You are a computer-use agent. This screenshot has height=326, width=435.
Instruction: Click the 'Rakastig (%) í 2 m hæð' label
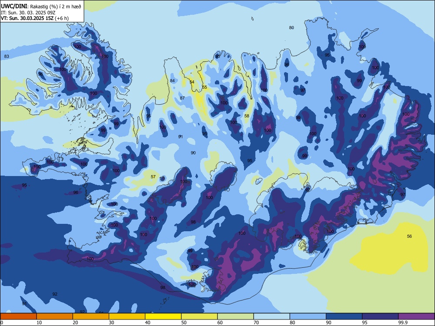(56, 7)
